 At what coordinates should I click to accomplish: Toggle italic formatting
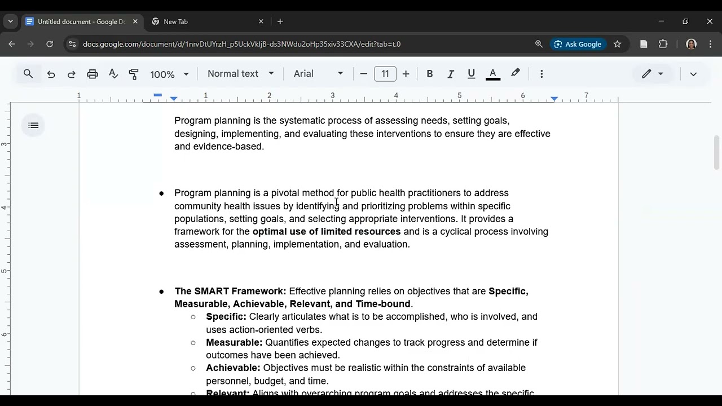click(x=451, y=74)
